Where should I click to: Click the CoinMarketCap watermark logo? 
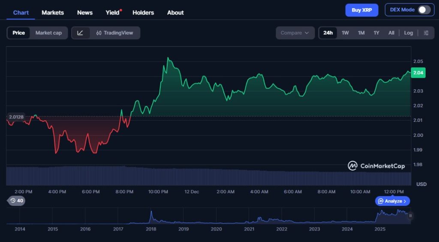tap(376, 166)
